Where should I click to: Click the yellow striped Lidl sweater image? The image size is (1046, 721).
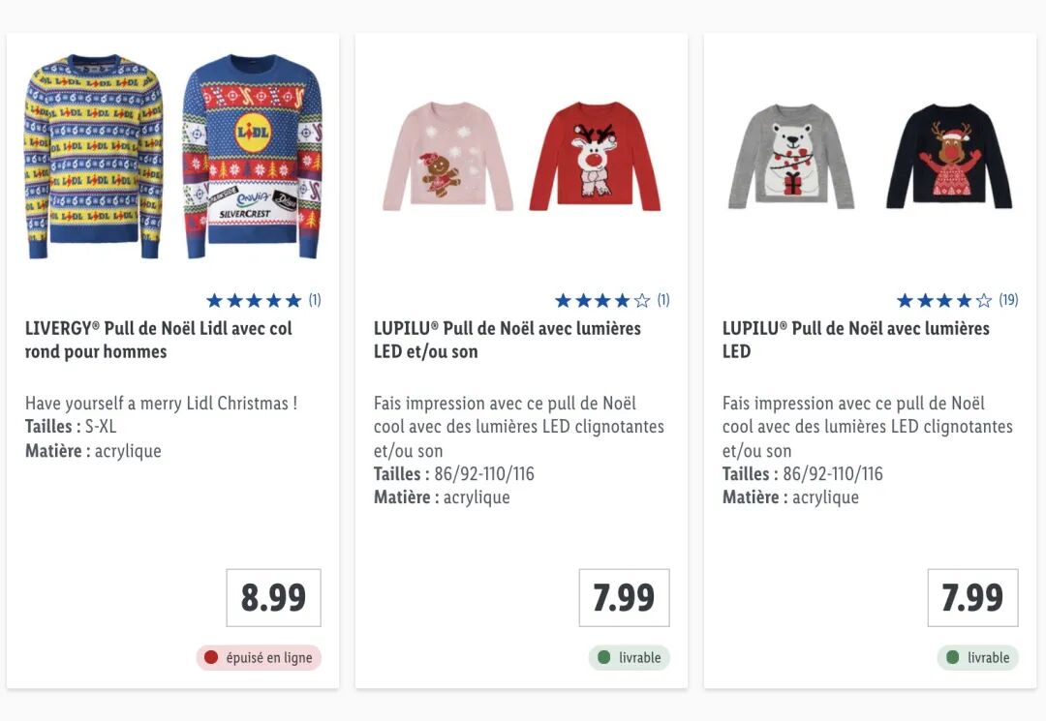click(x=93, y=155)
